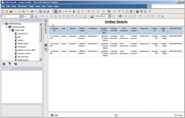The height and width of the screenshot is (118, 185).
Task: Select the Time item in page footer
Action: pyautogui.click(x=179, y=115)
